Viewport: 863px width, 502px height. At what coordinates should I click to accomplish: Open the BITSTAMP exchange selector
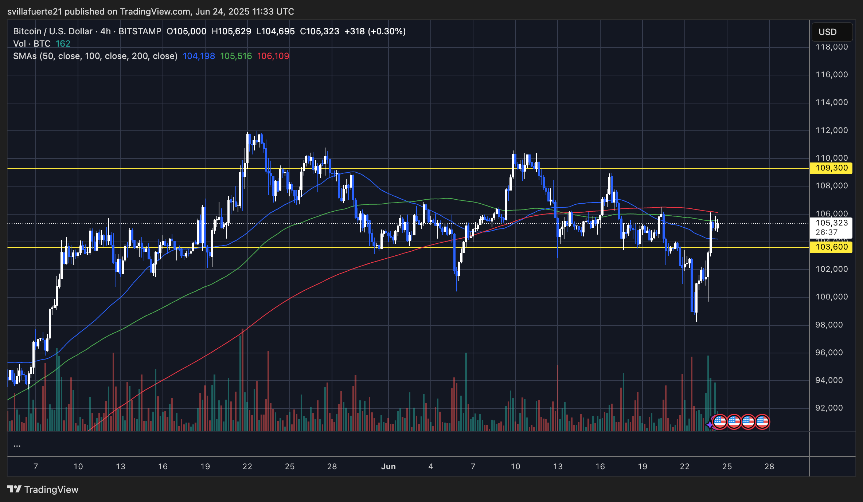140,31
